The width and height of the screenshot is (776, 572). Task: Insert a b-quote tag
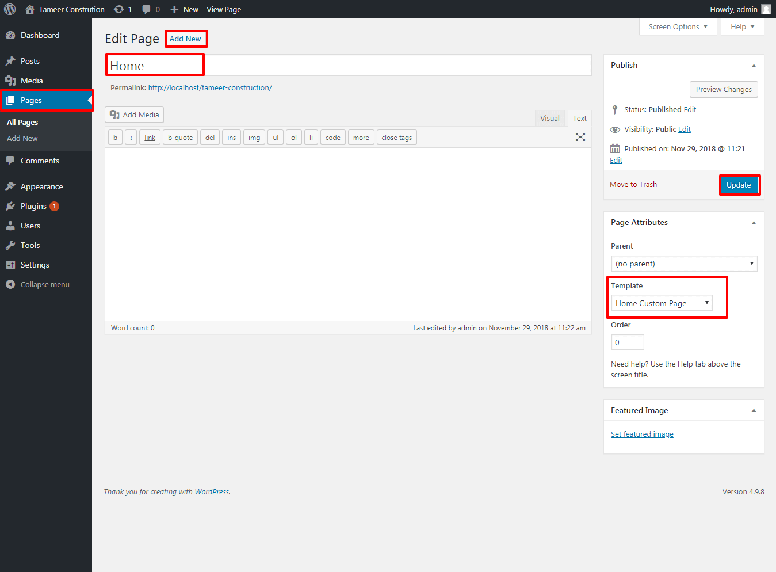pos(180,138)
